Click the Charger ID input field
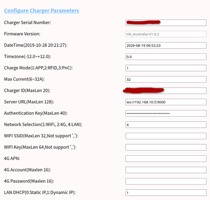The width and height of the screenshot is (210, 200). pyautogui.click(x=166, y=91)
